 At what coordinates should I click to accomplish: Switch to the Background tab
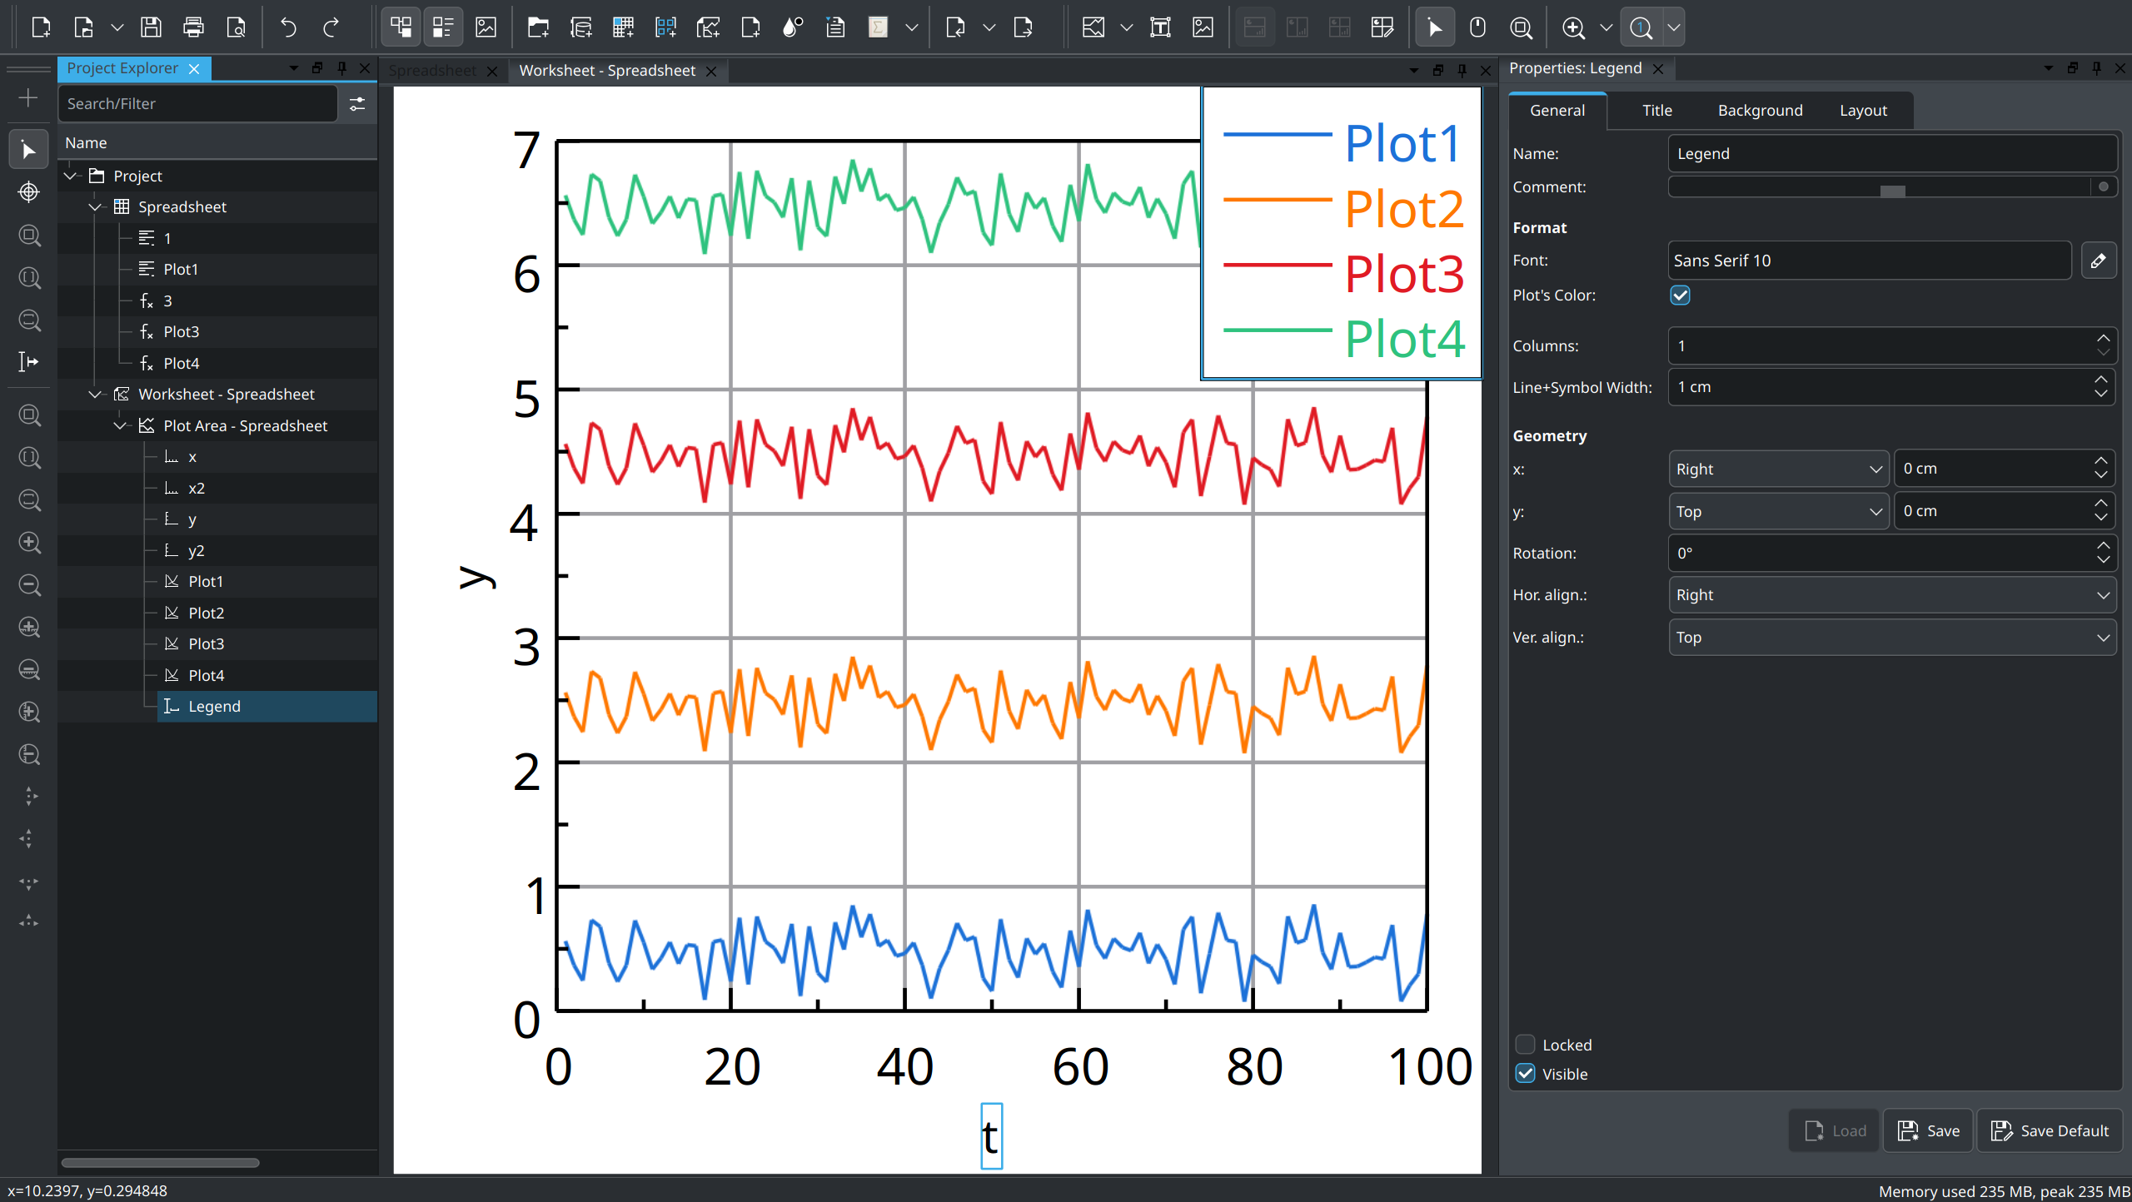pyautogui.click(x=1760, y=111)
